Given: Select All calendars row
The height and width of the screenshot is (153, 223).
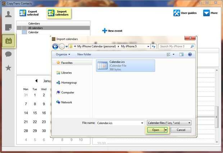Looking at the screenshot, I should point(53,28).
